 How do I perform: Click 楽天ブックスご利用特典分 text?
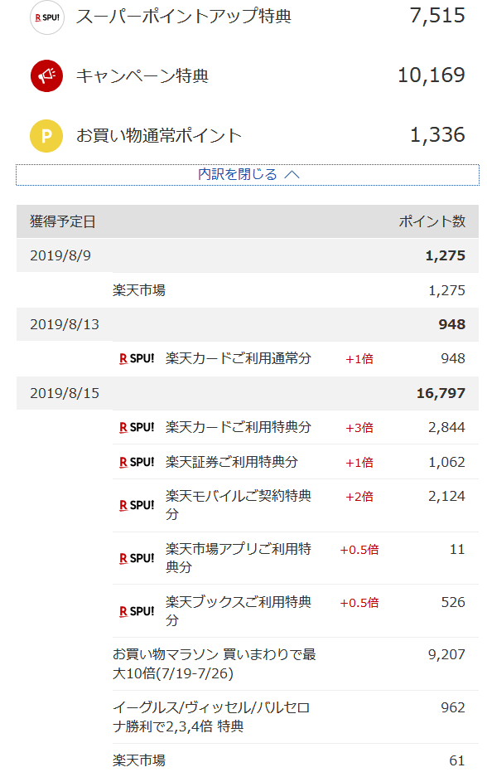[238, 611]
